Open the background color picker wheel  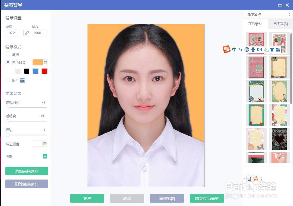point(45,62)
